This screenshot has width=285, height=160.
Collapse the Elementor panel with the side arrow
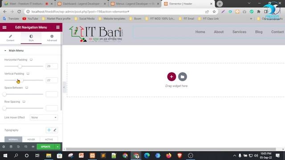[64, 87]
